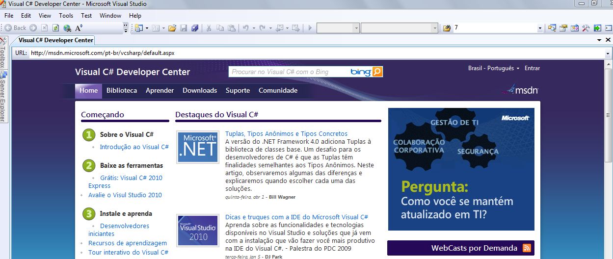Image resolution: width=613 pixels, height=259 pixels.
Task: Click the WebCasts RSS feed icon
Action: click(x=527, y=248)
